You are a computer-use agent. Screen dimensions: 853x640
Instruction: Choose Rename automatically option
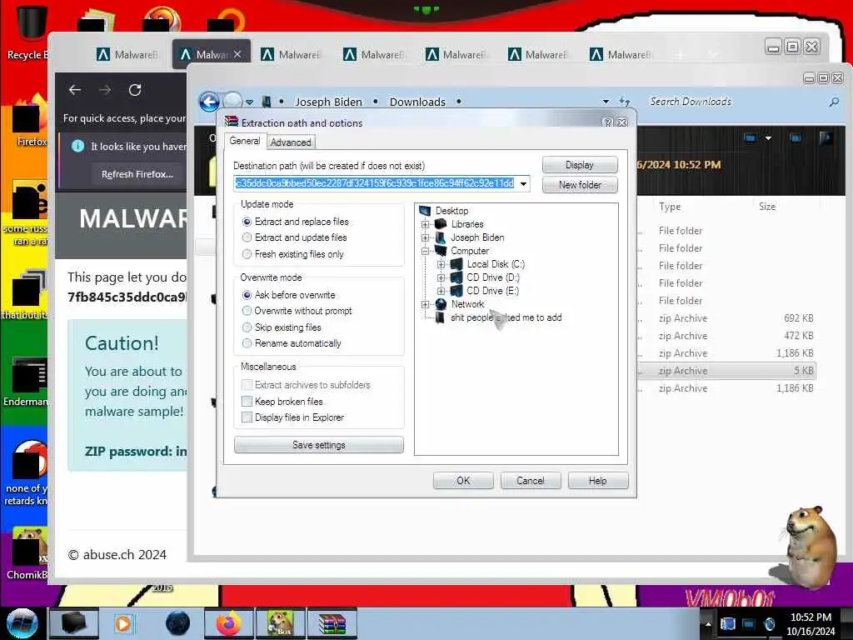click(x=247, y=342)
